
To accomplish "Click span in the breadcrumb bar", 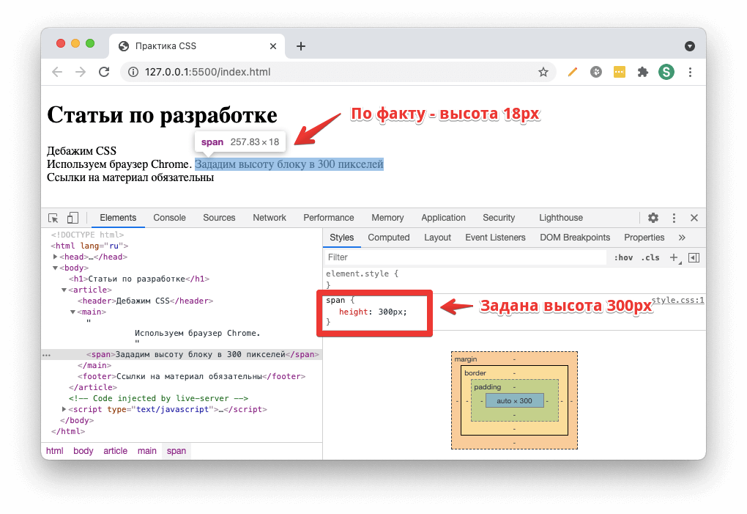I will [176, 451].
